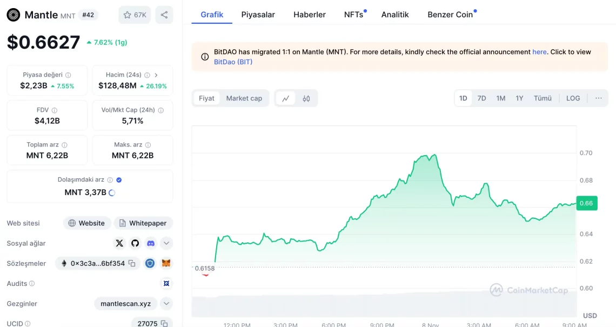Open the Hacim (24s) arrow chevron
The height and width of the screenshot is (327, 616).
point(156,75)
